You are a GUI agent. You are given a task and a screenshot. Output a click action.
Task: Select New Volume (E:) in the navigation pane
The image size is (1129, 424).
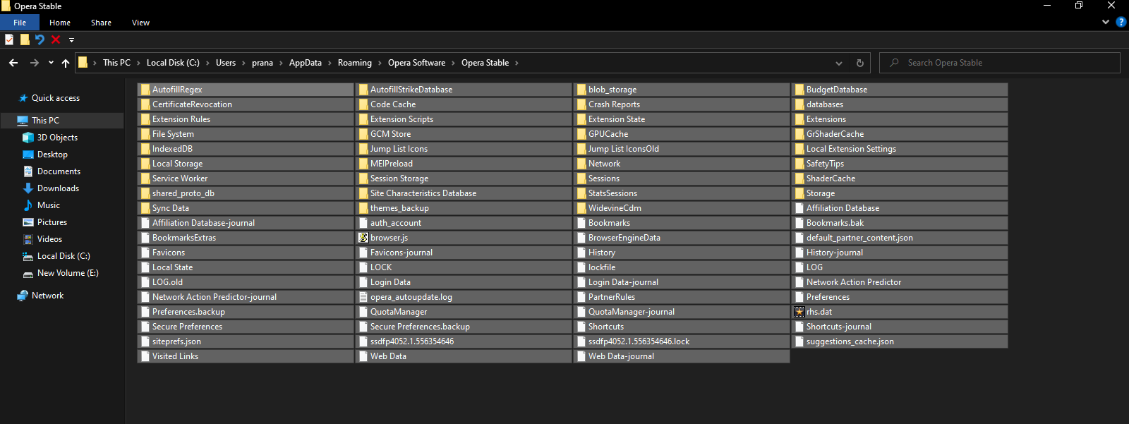68,273
